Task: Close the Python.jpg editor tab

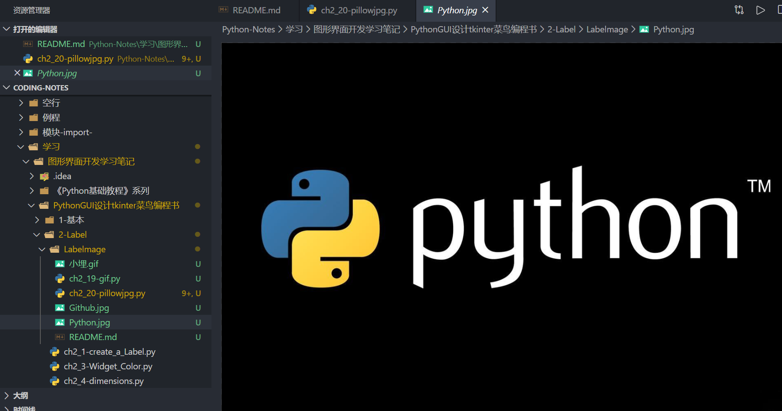Action: [x=485, y=10]
